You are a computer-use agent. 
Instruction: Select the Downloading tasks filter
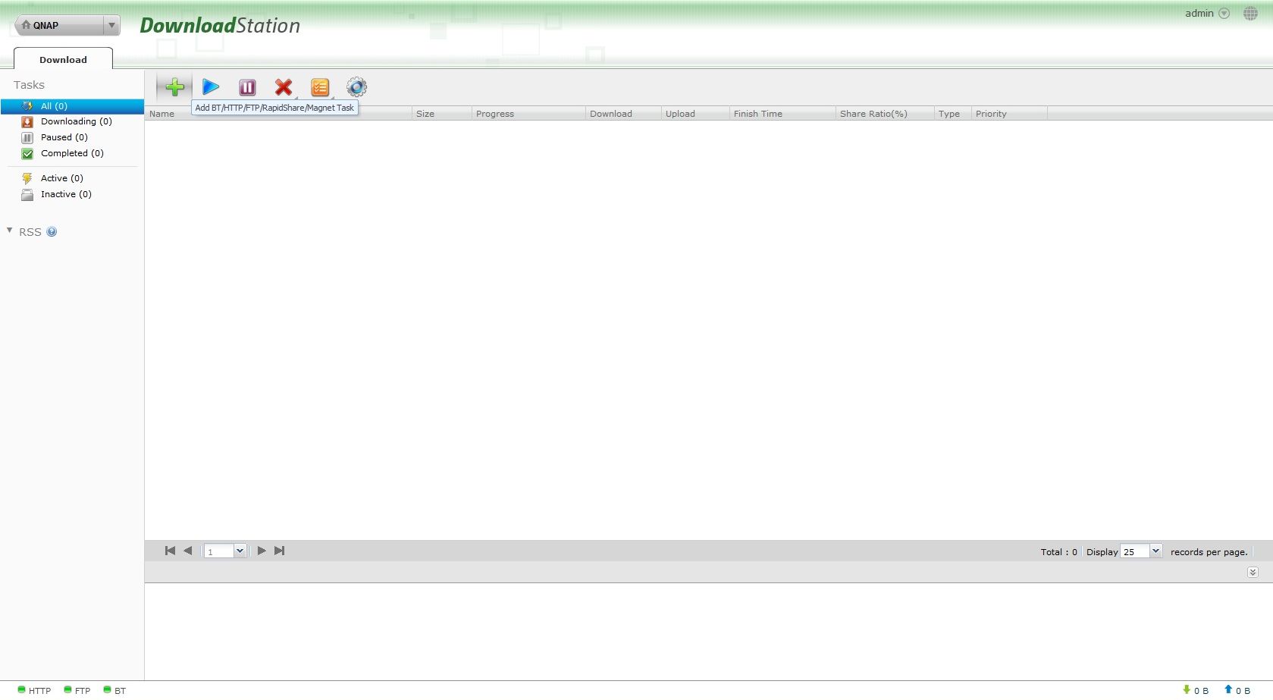[76, 121]
